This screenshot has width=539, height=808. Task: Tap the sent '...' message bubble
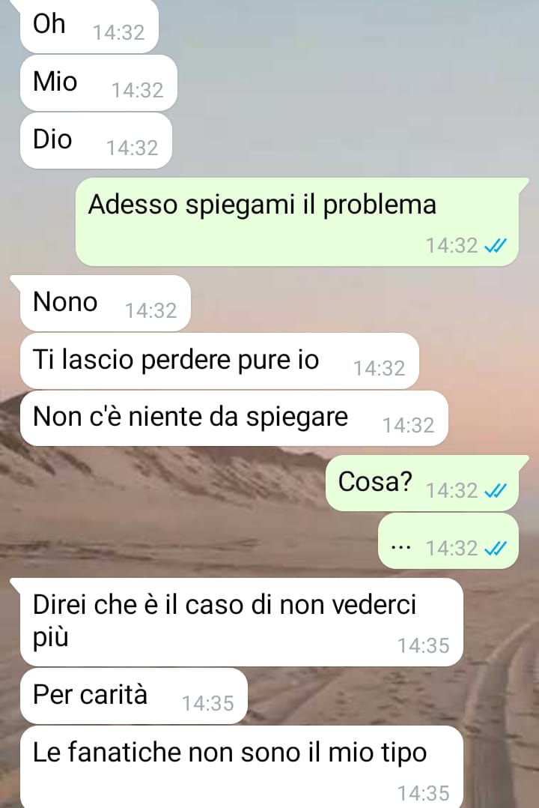click(x=449, y=541)
